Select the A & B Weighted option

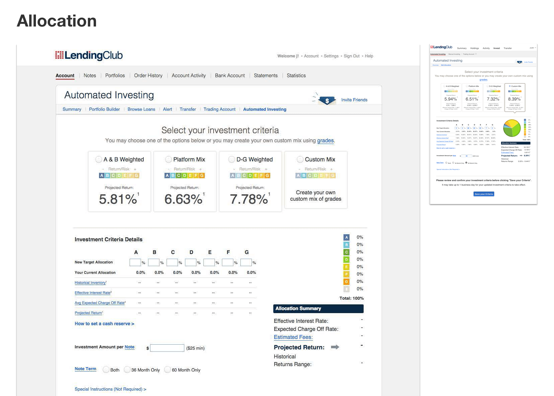[x=99, y=159]
